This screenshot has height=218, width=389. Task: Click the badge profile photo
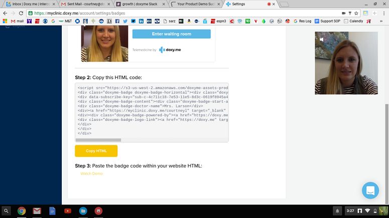(x=104, y=44)
